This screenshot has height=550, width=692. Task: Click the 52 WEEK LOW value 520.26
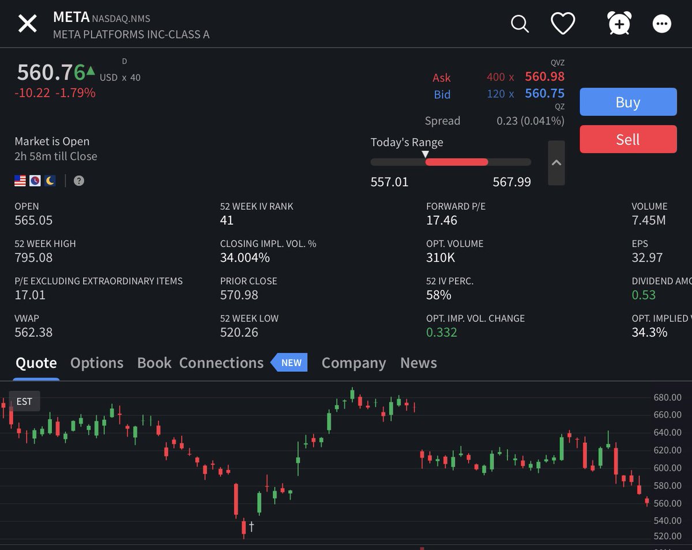pos(239,332)
